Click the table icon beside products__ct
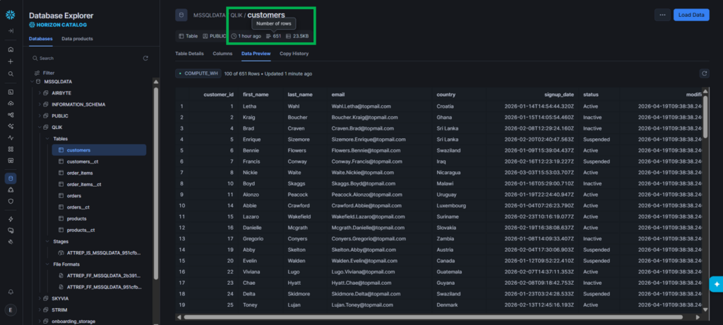 [61, 230]
